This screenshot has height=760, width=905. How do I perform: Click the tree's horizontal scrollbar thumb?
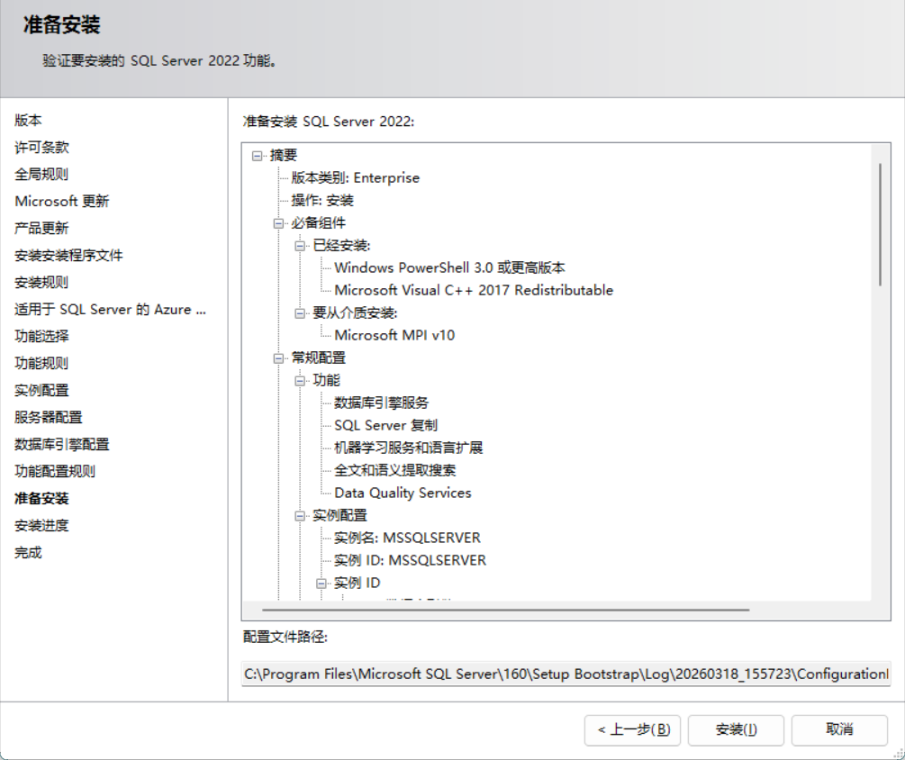pyautogui.click(x=505, y=610)
